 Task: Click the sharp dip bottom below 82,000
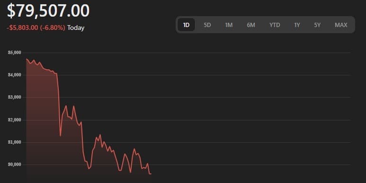[60, 136]
